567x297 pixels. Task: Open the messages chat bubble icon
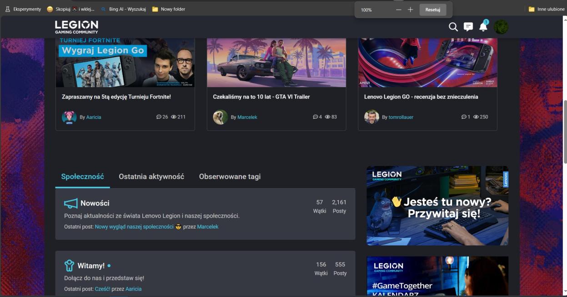[x=468, y=27]
